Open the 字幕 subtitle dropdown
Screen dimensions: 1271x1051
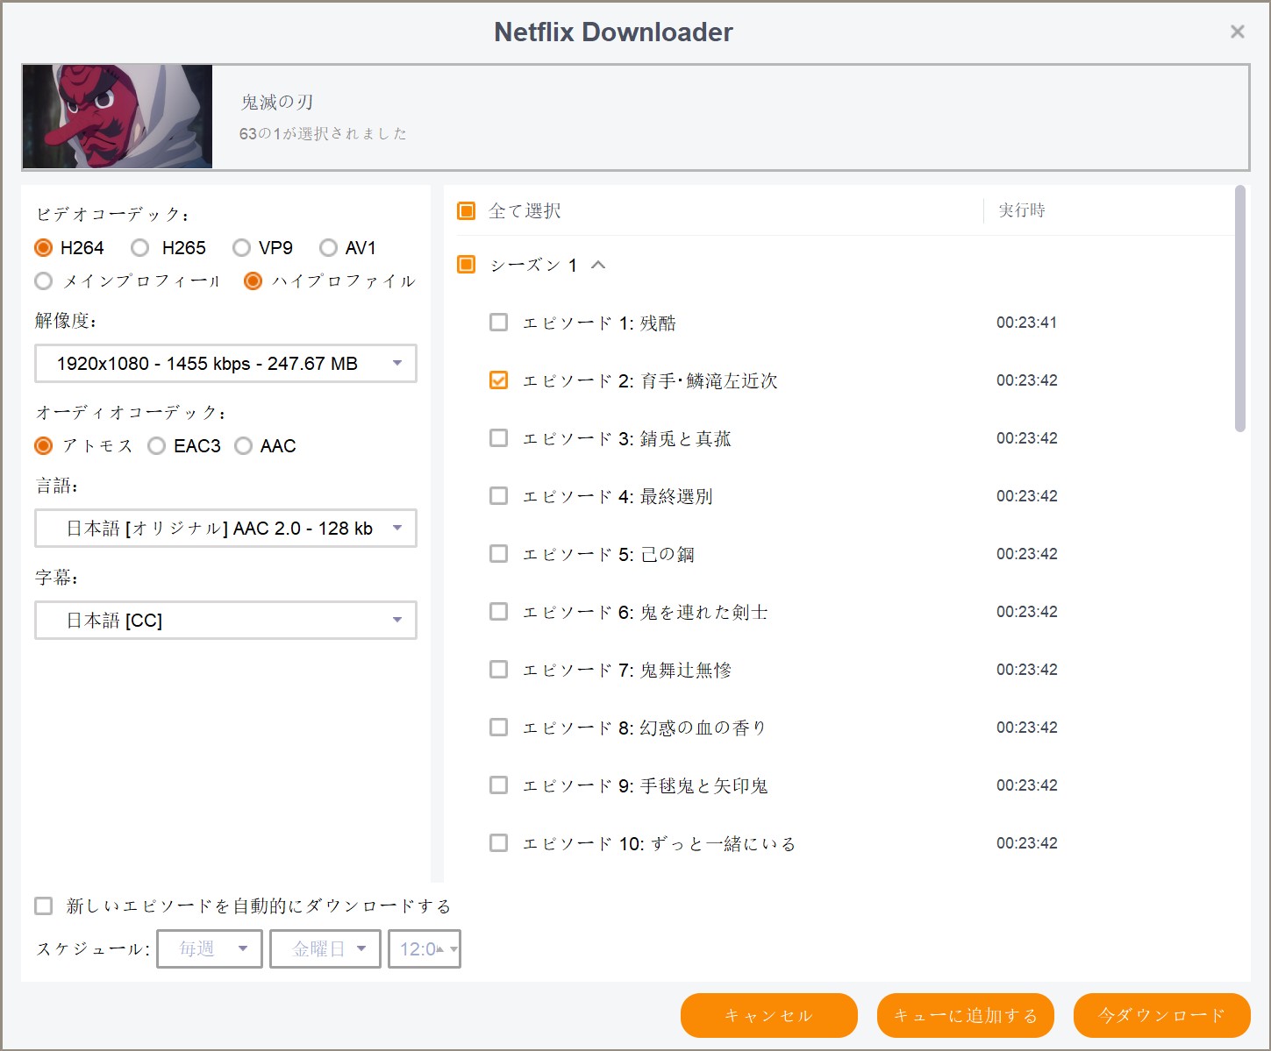(225, 621)
